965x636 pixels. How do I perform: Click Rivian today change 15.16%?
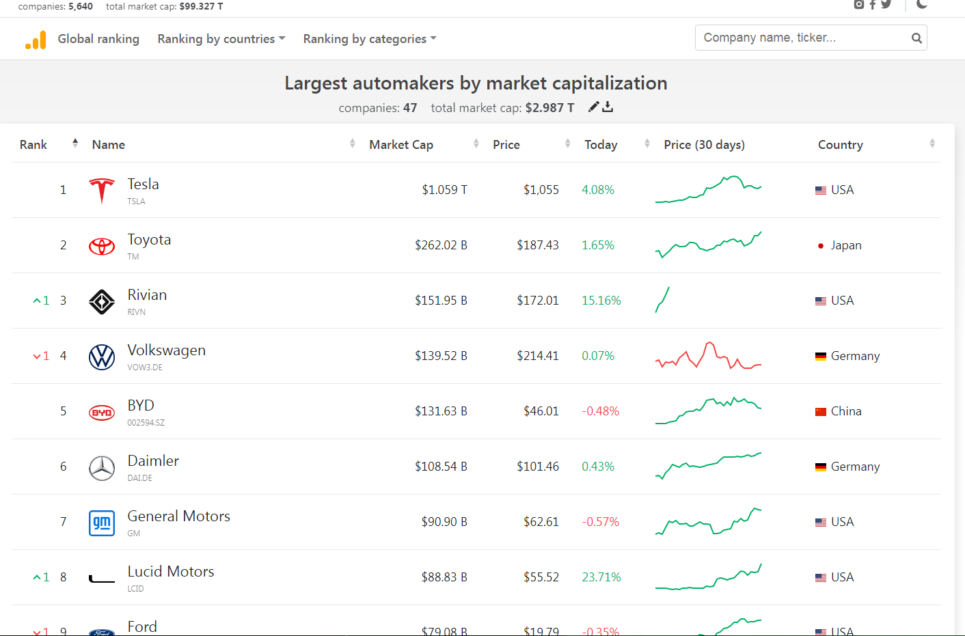[x=601, y=301]
